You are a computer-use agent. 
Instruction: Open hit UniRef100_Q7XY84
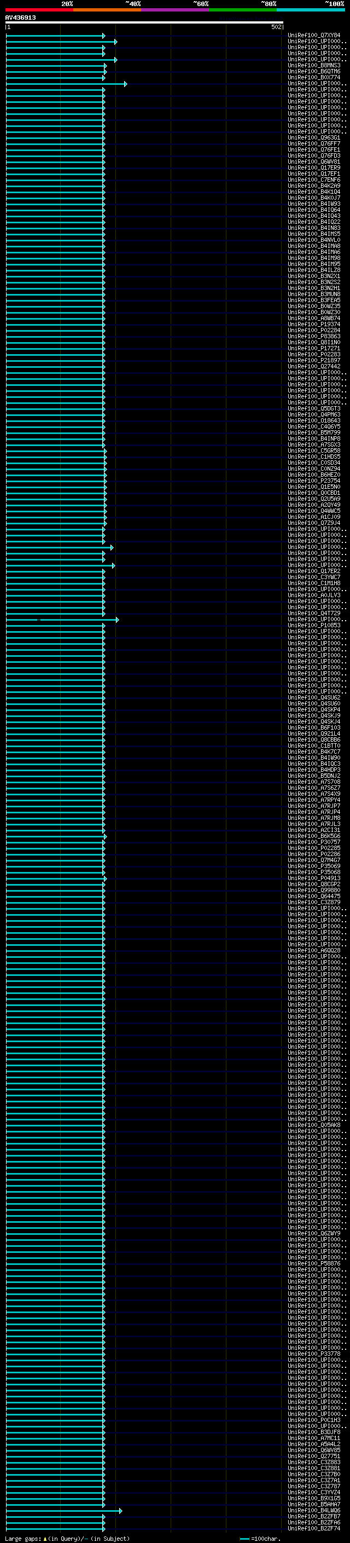coord(314,36)
